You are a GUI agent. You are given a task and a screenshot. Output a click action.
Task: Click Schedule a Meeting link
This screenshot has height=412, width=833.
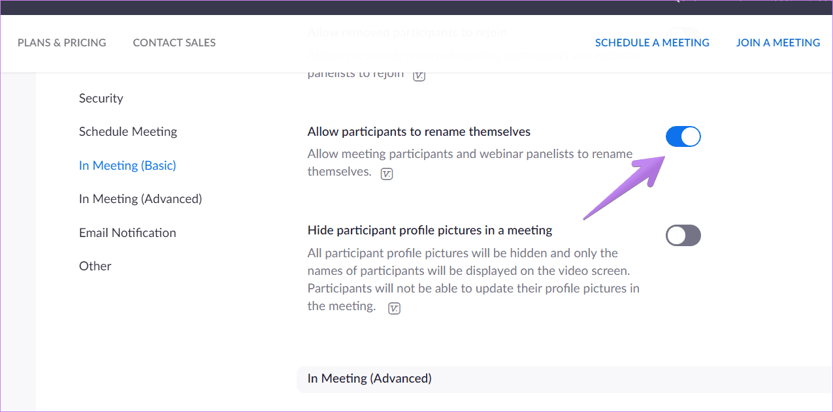pos(652,42)
